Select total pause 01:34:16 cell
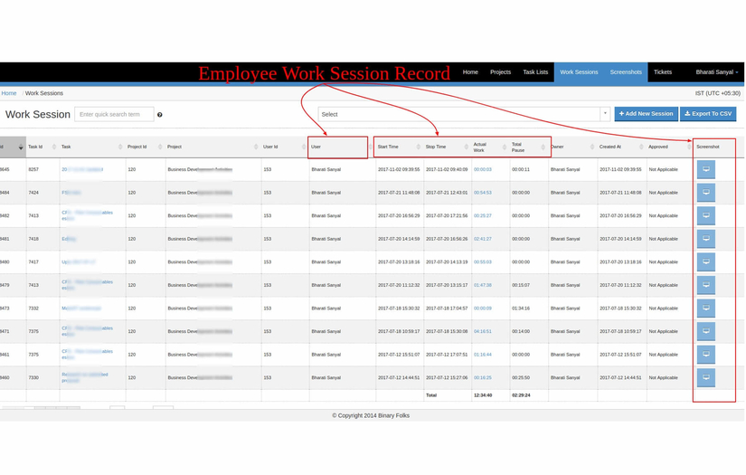Screen dimensions: 746x475 pos(521,309)
